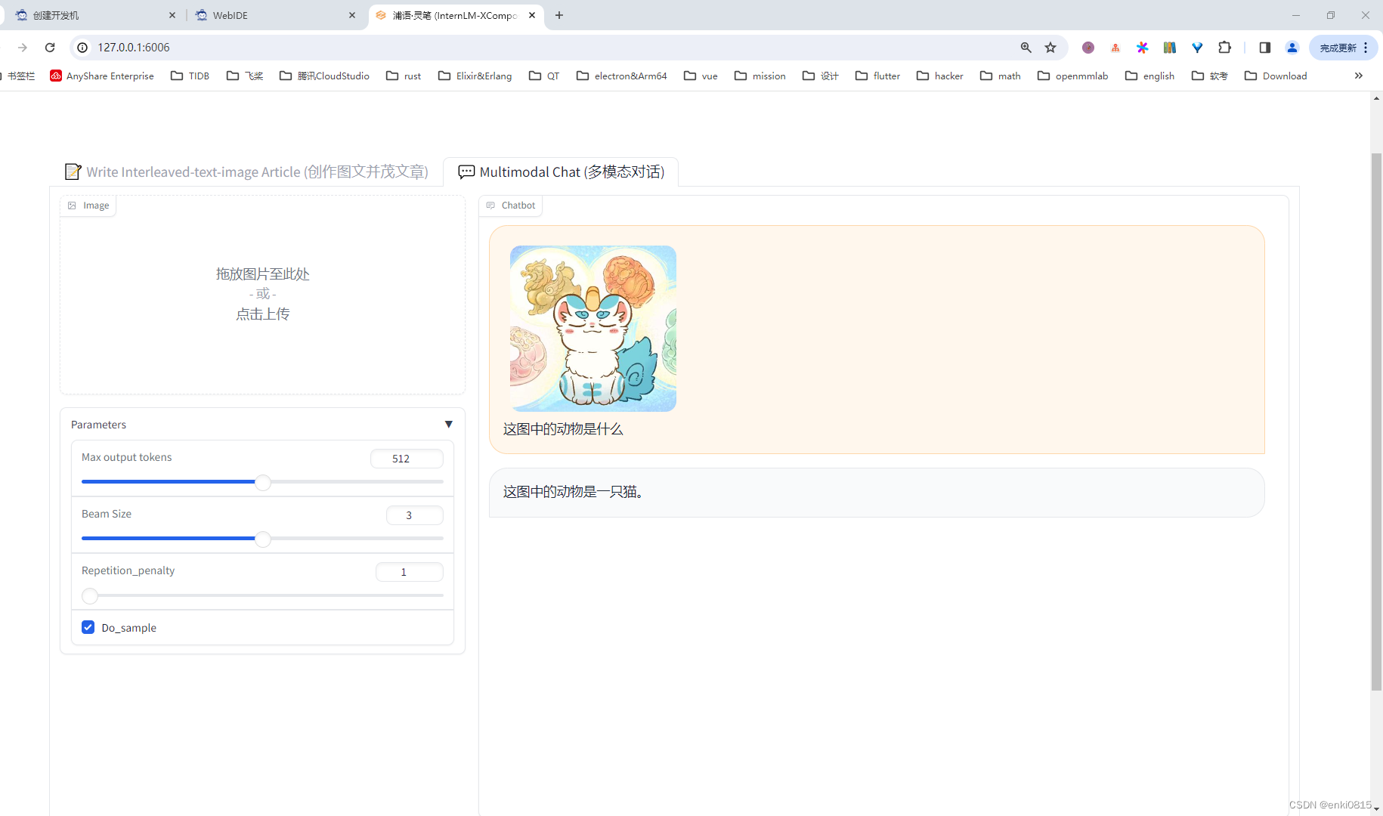
Task: Click the page vertical scrollbar
Action: coord(1376,422)
